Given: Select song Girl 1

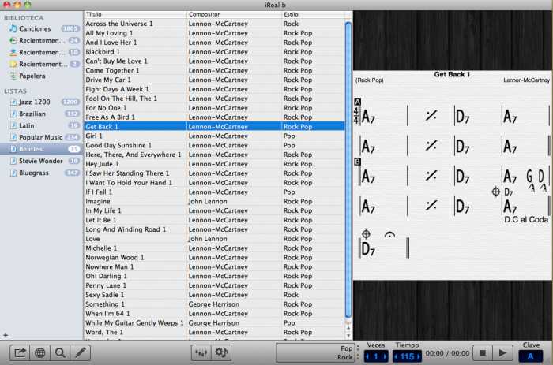Looking at the screenshot, I should [214, 136].
